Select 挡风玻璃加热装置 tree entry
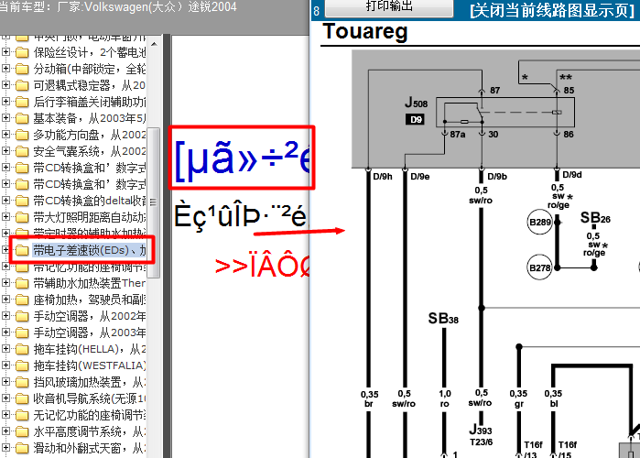 coord(89,382)
